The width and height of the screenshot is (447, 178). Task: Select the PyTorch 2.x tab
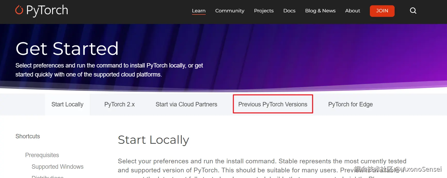(x=119, y=104)
